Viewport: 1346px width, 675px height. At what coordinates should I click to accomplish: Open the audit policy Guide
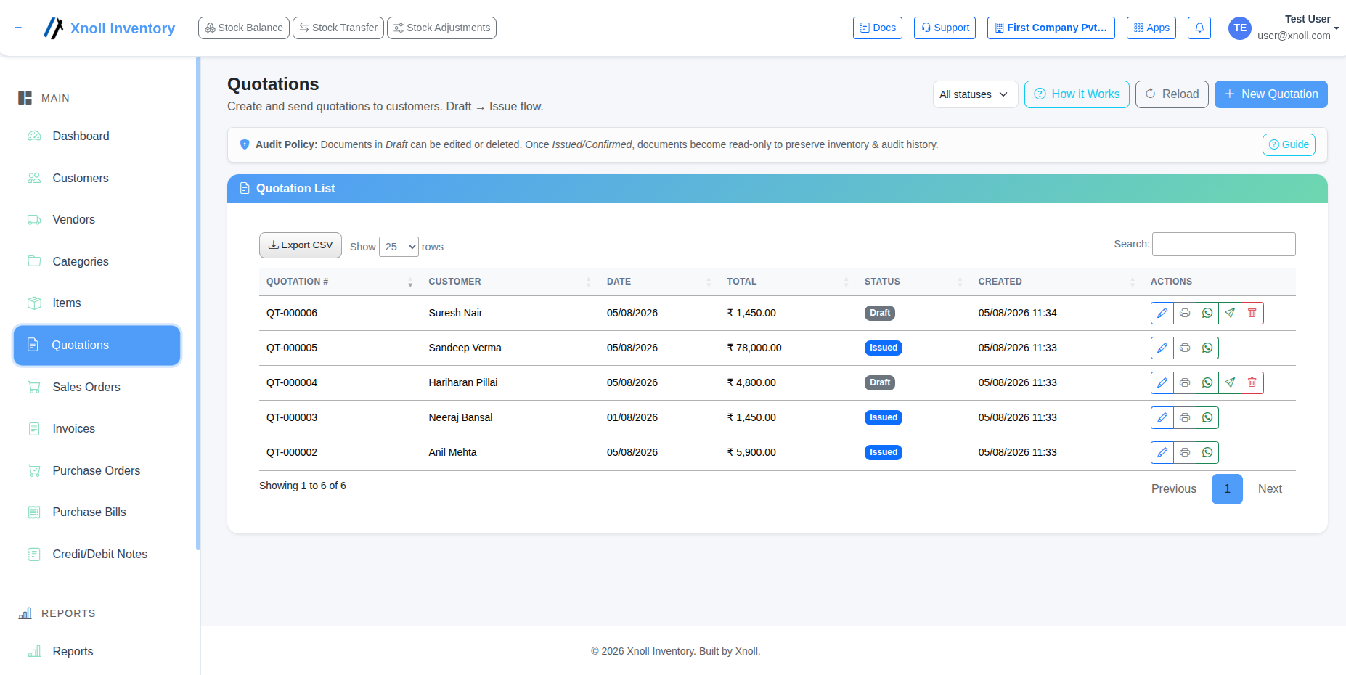click(1289, 144)
